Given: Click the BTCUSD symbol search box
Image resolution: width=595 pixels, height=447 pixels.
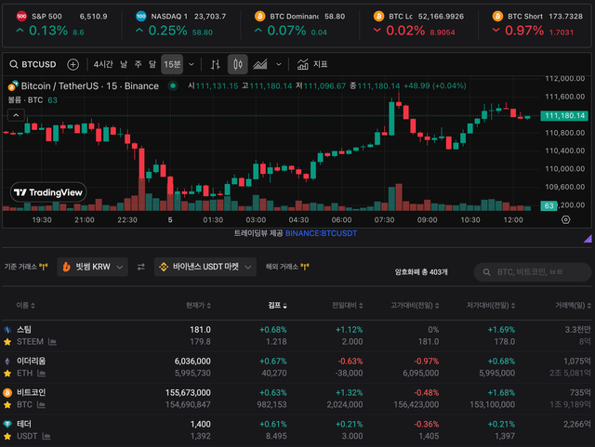Looking at the screenshot, I should (x=33, y=64).
